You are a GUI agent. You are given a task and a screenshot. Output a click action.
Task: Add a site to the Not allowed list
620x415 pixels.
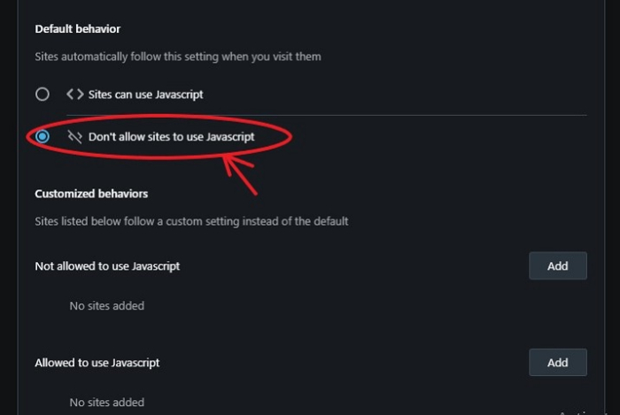tap(557, 265)
